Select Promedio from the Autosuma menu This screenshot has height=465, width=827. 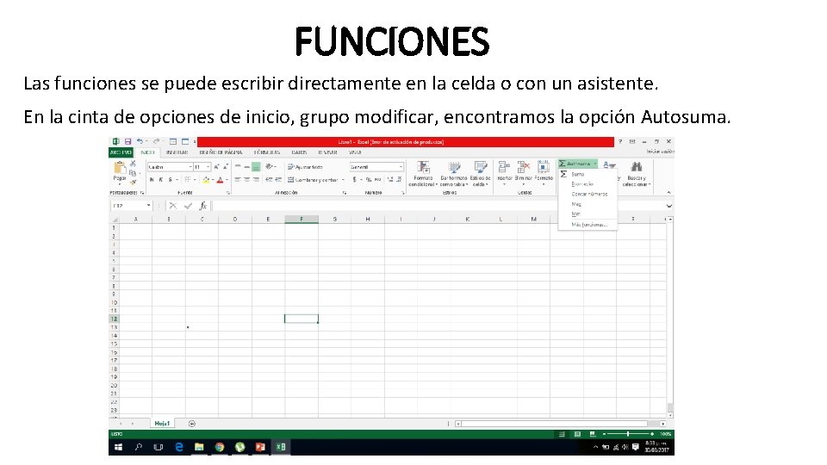pos(587,184)
